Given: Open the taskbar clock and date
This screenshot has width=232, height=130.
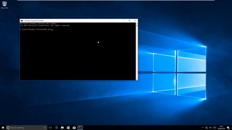Looking at the screenshot, I should (x=221, y=127).
